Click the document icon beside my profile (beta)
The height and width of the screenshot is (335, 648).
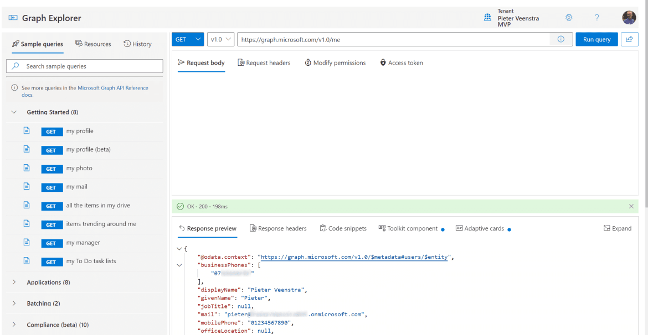(x=27, y=149)
